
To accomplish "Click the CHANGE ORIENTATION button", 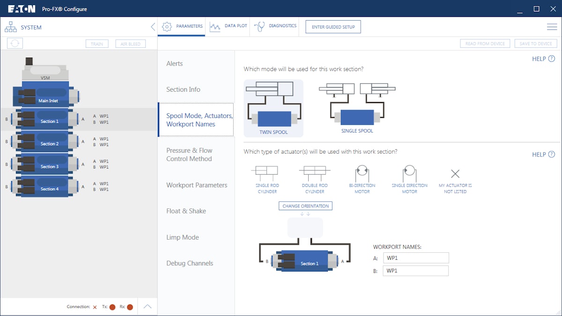I will coord(305,206).
